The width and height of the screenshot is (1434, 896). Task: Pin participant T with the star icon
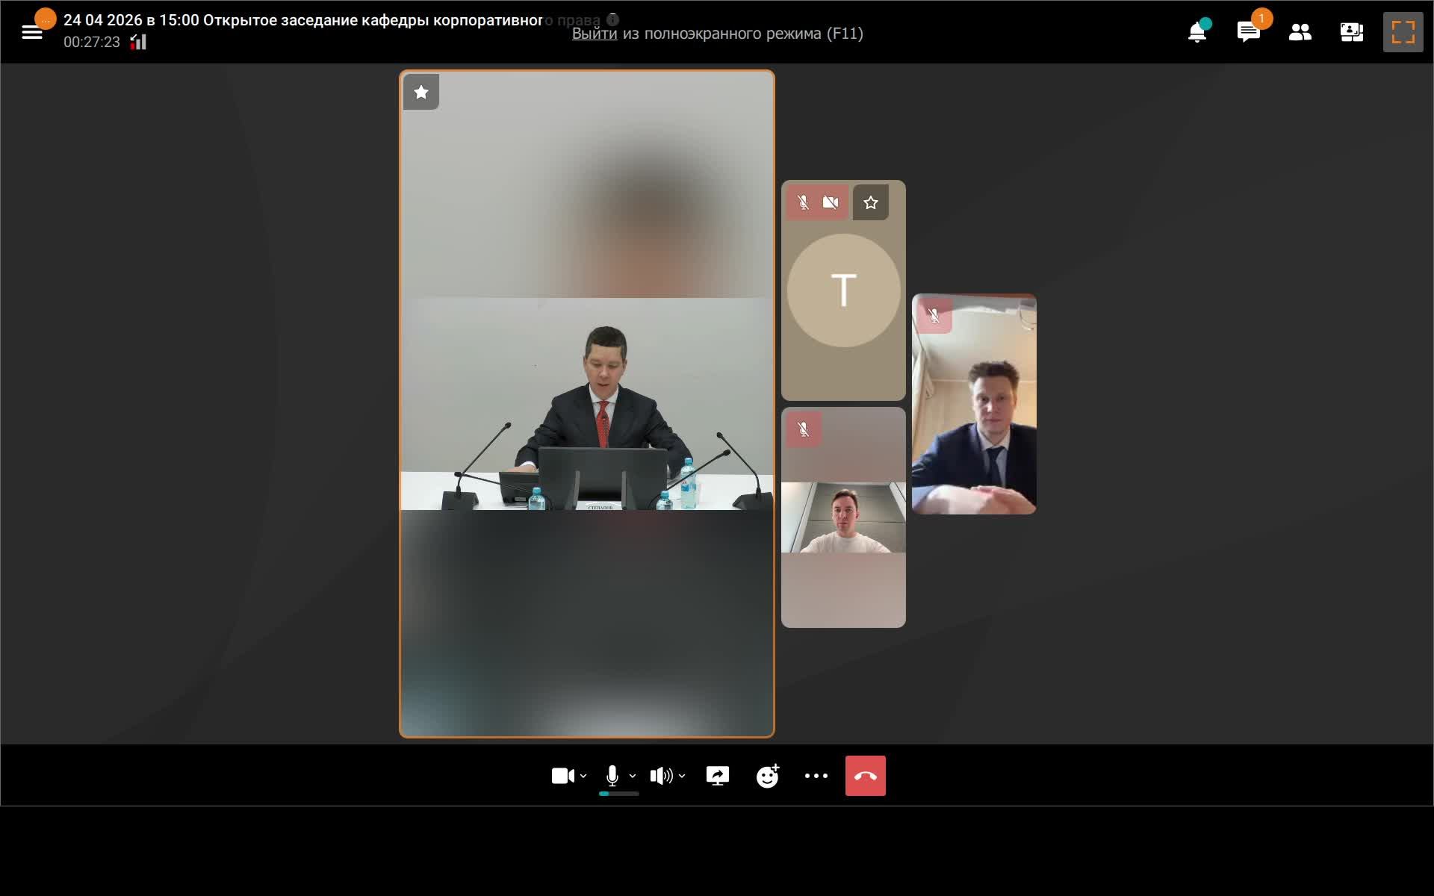coord(870,202)
